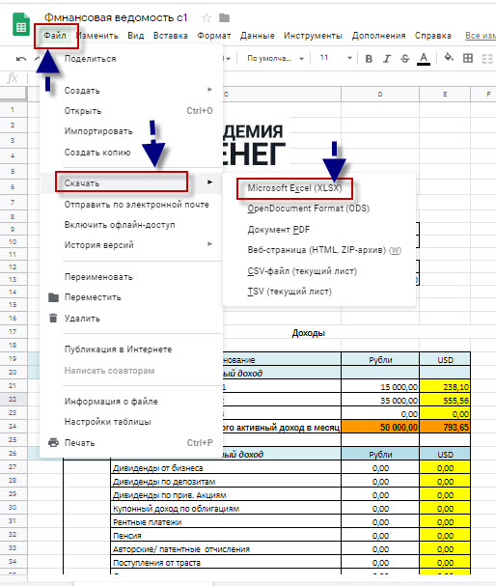Select cell with 50 000,00 total
Image resolution: width=496 pixels, height=586 pixels.
coord(380,427)
